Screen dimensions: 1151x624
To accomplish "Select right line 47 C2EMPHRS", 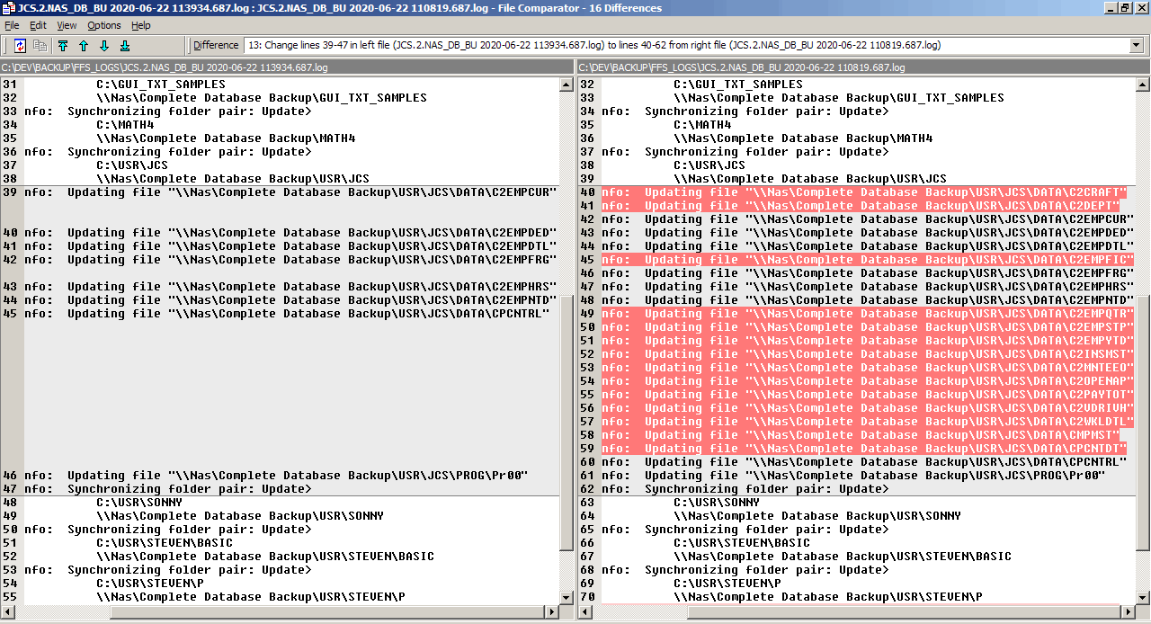I will tap(869, 287).
